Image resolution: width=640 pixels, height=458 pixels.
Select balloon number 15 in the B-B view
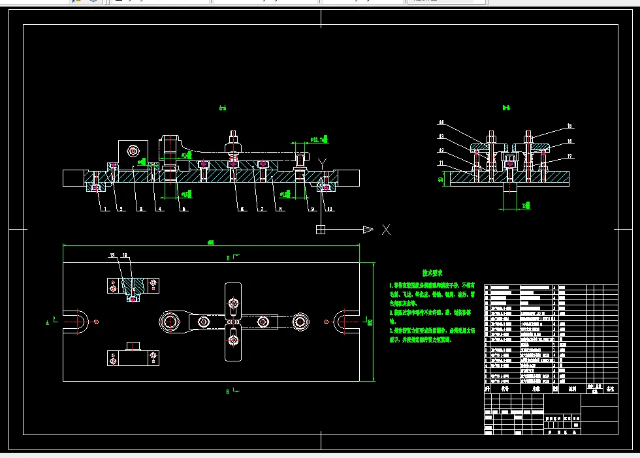569,126
